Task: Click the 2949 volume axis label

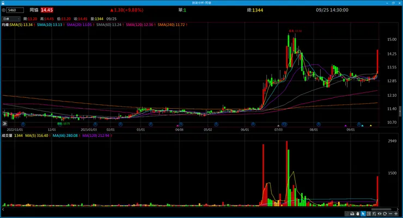Action: pyautogui.click(x=392, y=141)
